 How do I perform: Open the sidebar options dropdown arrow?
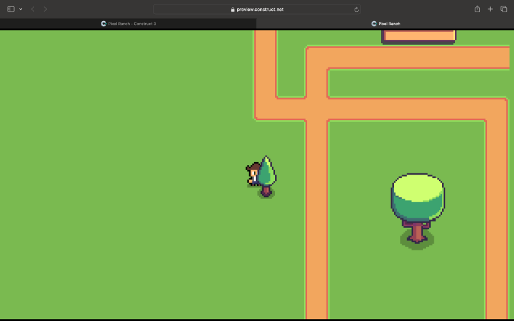(x=21, y=9)
